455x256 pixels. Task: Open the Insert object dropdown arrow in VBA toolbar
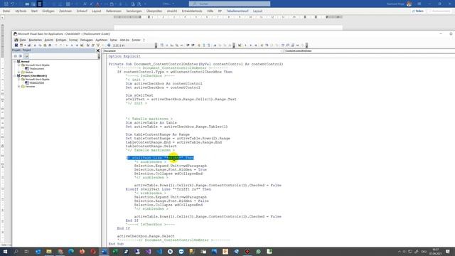[x=25, y=46]
